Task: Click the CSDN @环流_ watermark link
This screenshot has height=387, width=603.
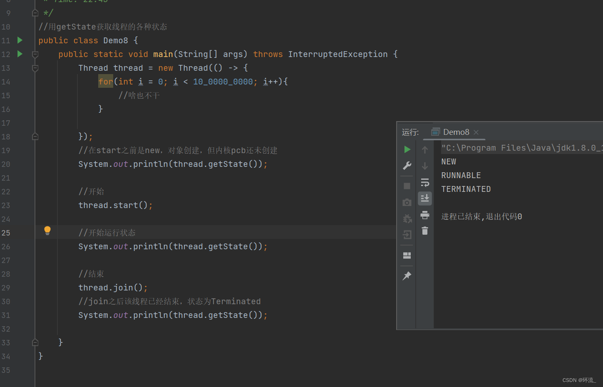Action: [579, 380]
